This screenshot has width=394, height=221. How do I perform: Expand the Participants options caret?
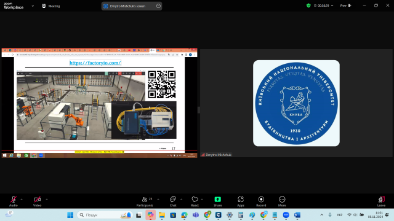(x=158, y=200)
